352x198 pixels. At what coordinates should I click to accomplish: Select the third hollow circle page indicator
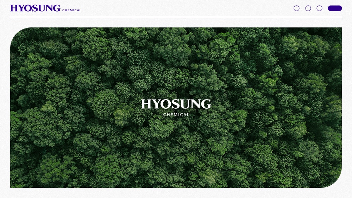319,8
